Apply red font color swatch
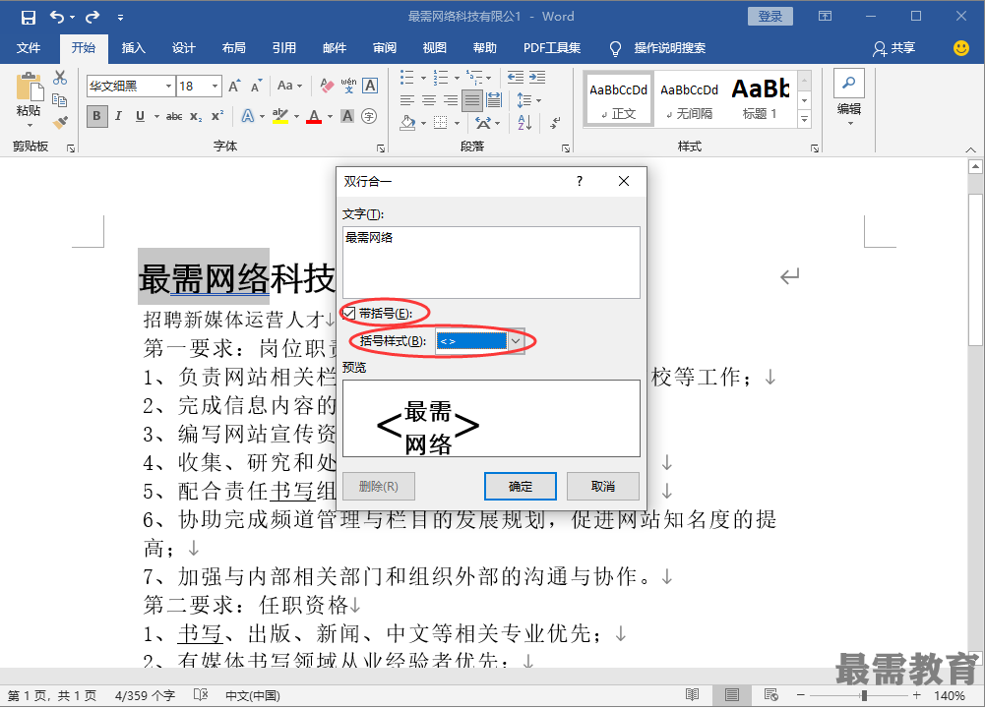Viewport: 985px width, 708px height. (x=314, y=116)
